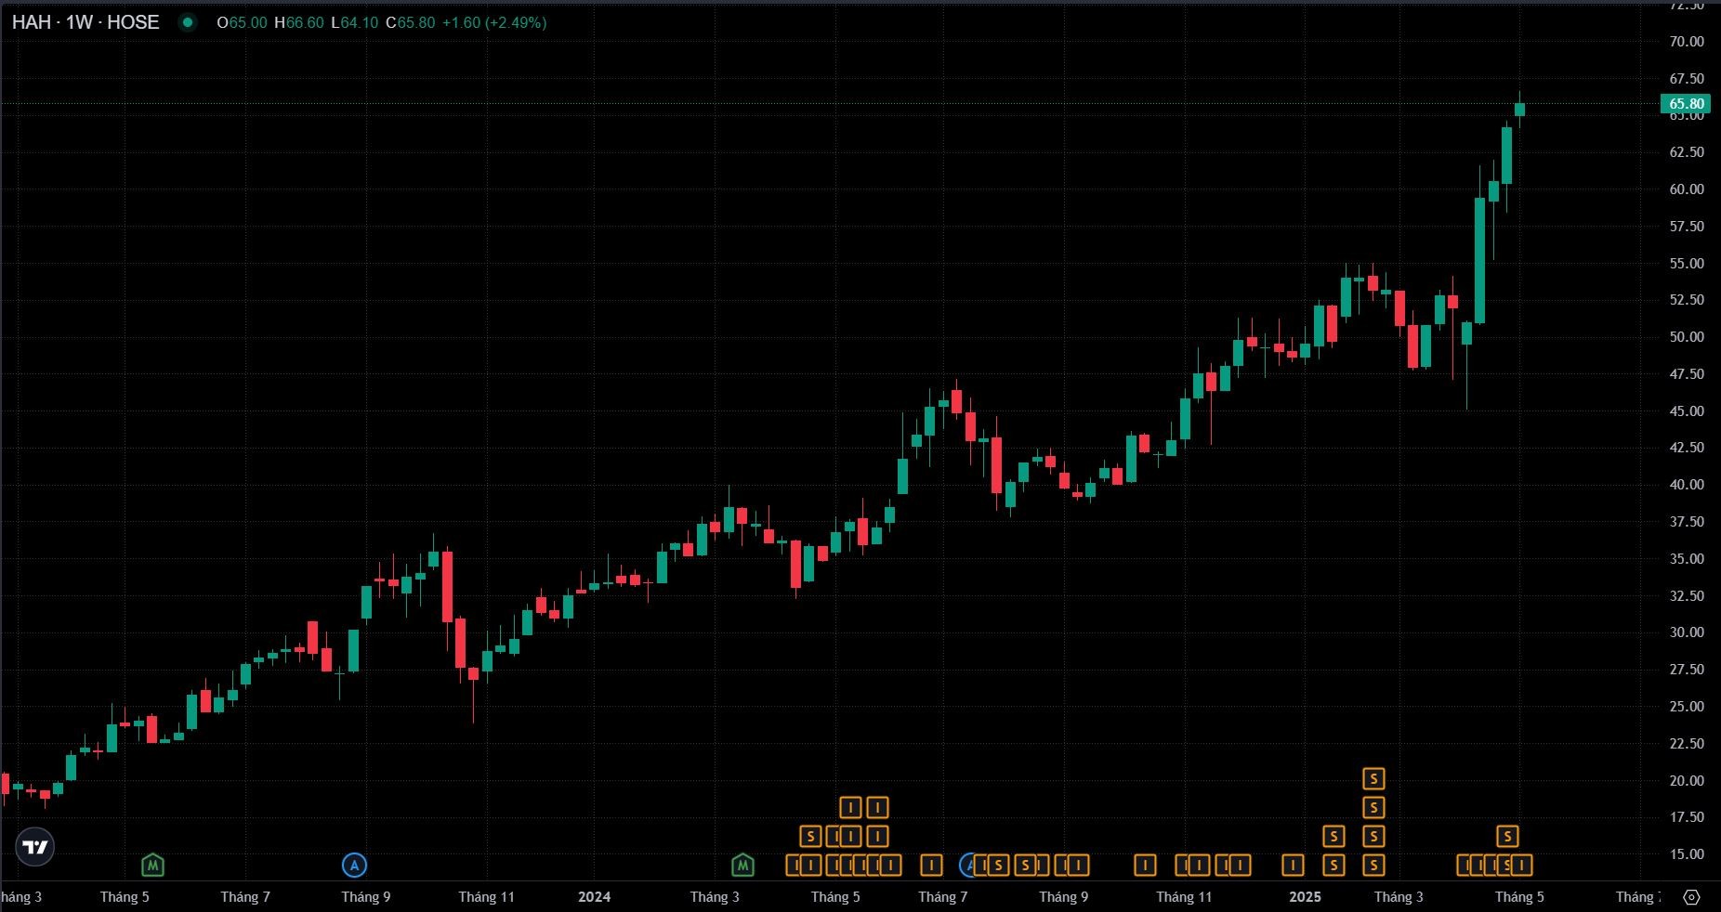This screenshot has height=912, width=1721.
Task: Click the lone I marker above Tháng 7 2024
Action: pyautogui.click(x=931, y=866)
